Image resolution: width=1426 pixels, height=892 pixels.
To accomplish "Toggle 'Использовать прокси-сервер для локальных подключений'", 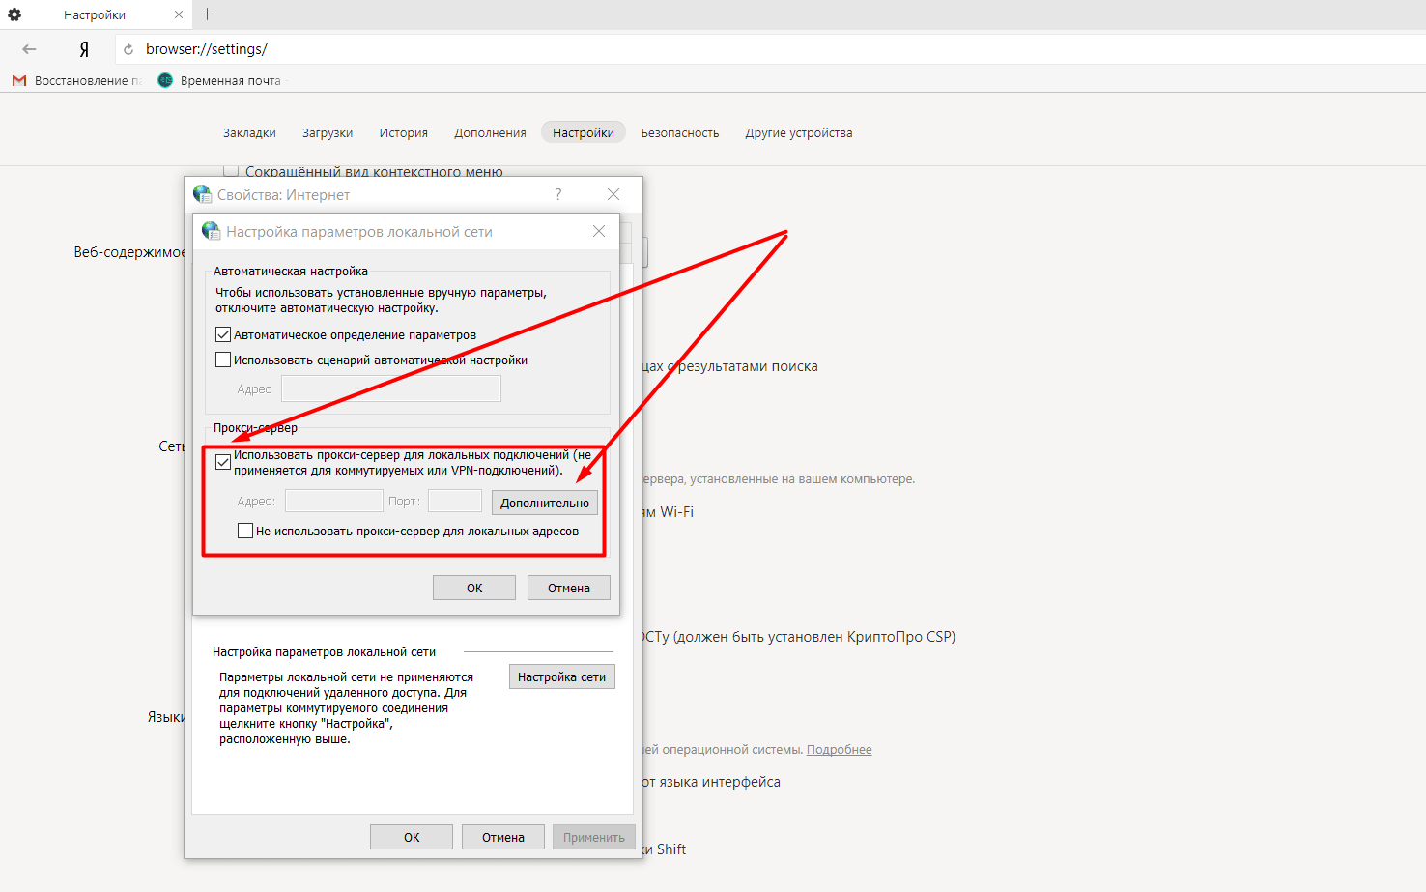I will 223,462.
